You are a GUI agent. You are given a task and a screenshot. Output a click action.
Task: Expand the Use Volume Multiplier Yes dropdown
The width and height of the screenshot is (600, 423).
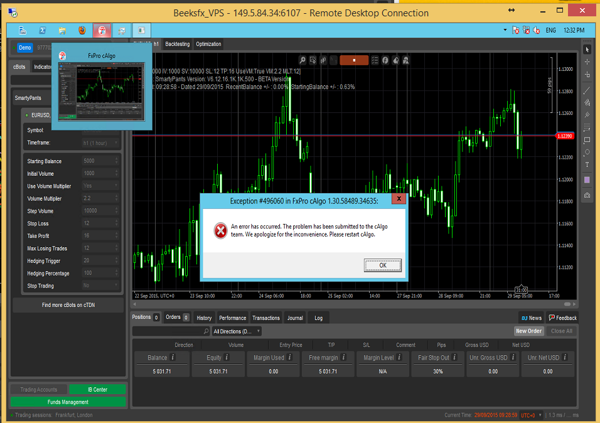(100, 186)
